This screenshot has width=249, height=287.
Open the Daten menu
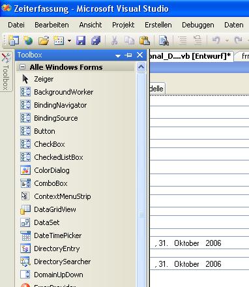[234, 25]
